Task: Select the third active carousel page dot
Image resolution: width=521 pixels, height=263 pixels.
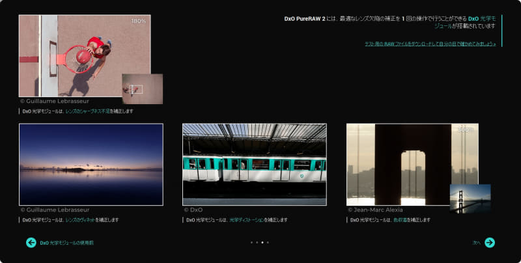Action: point(262,242)
